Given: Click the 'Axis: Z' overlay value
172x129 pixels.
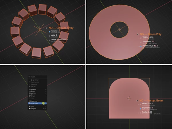Looking at the screenshot, I should tap(54, 35).
